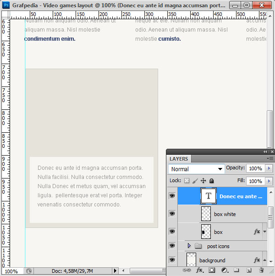Click the horizontal scrollbar left arrow
Viewport: 275px width, 276px height.
123,271
